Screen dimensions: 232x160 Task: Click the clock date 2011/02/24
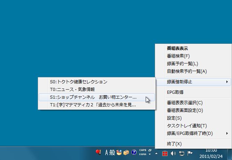pos(211,156)
